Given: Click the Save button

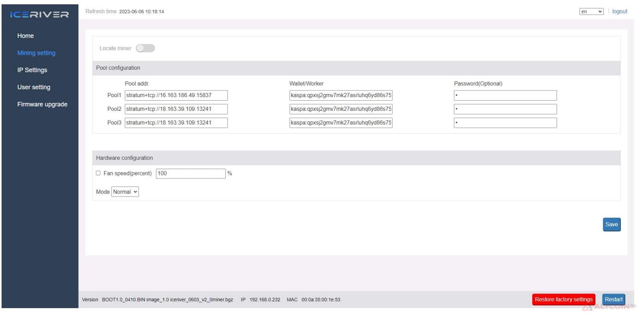Looking at the screenshot, I should [x=612, y=224].
